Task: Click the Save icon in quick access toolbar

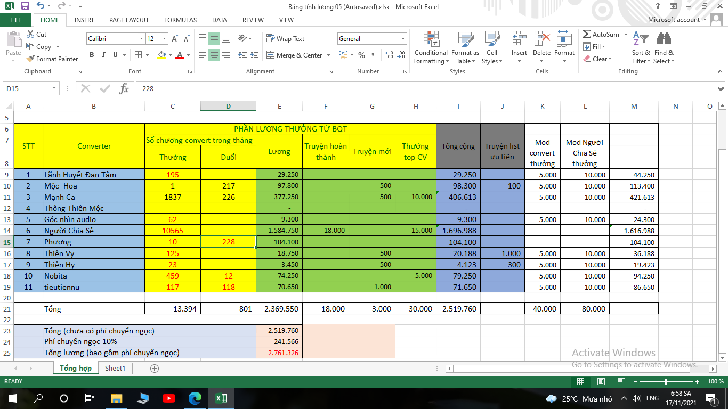Action: coord(25,6)
